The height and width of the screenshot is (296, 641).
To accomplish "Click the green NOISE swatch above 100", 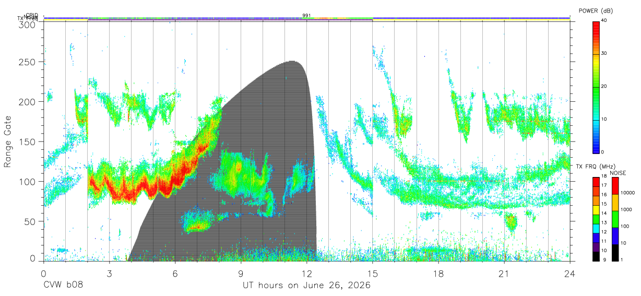I will (x=615, y=219).
